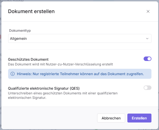
Task: Click the partially hidden Nordiq GmbH text behind dialog
Action: (x=12, y=1)
